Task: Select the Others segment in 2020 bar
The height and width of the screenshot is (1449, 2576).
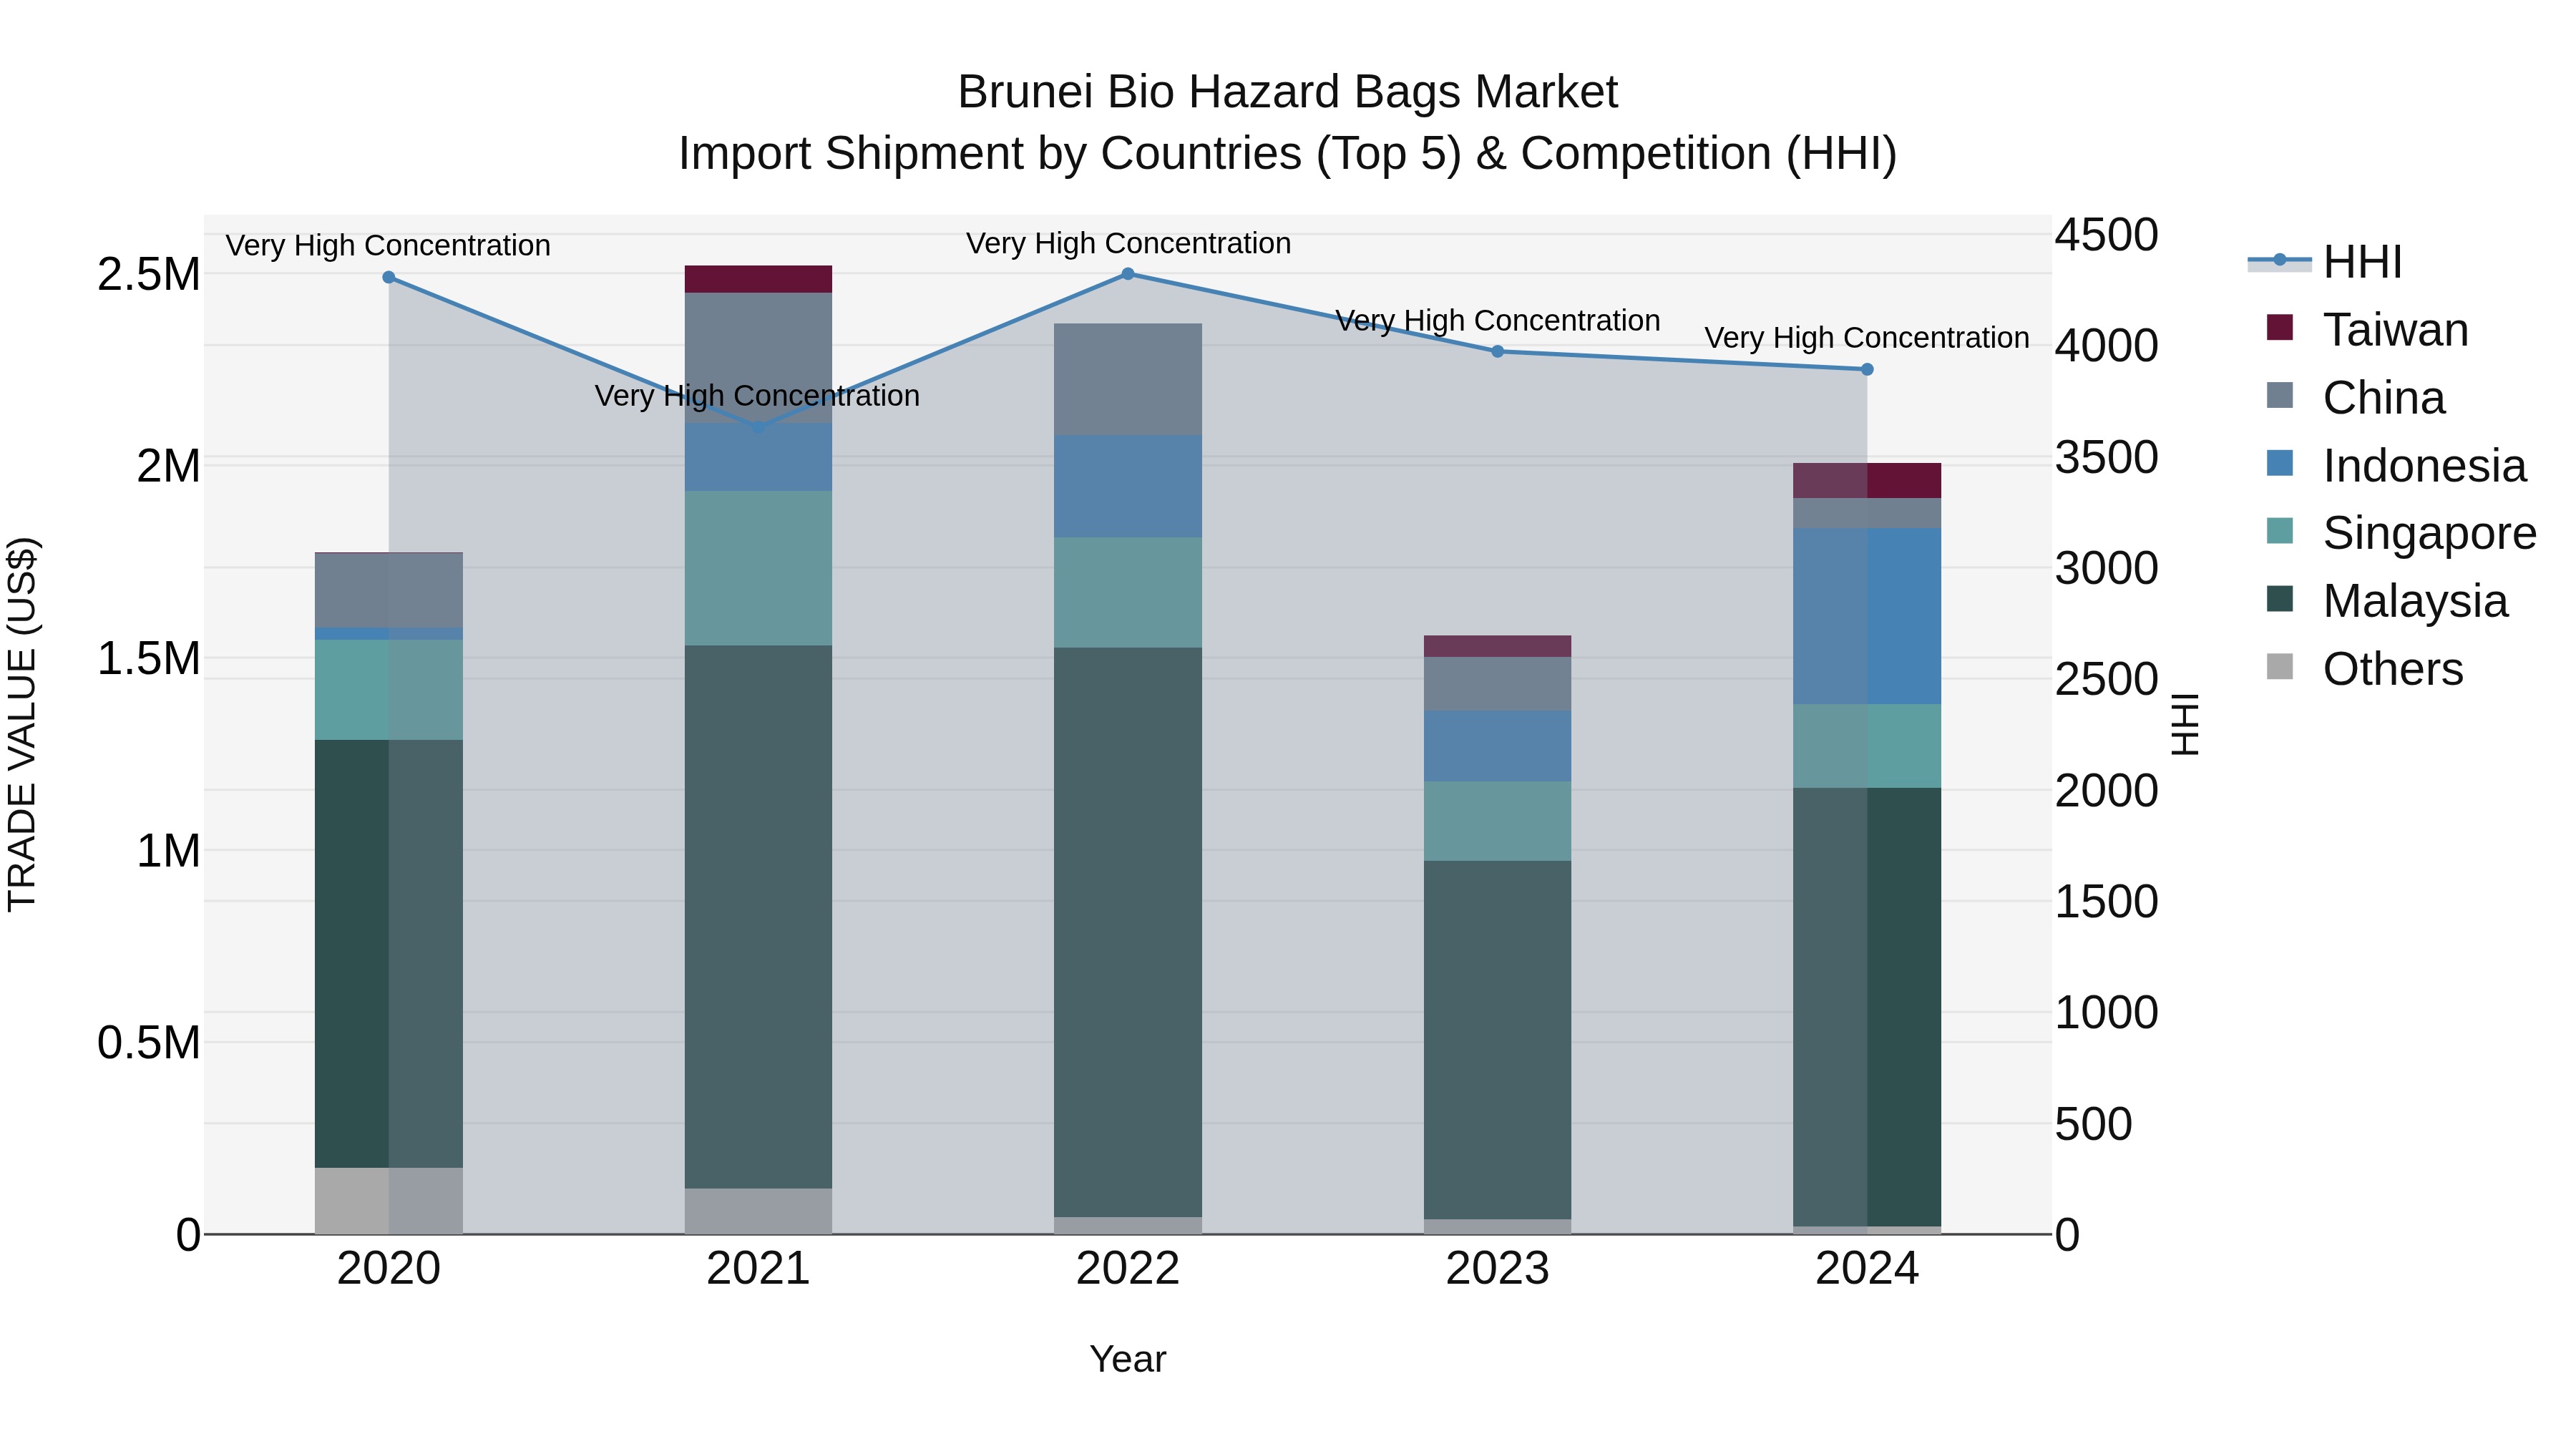Action: (x=389, y=1201)
